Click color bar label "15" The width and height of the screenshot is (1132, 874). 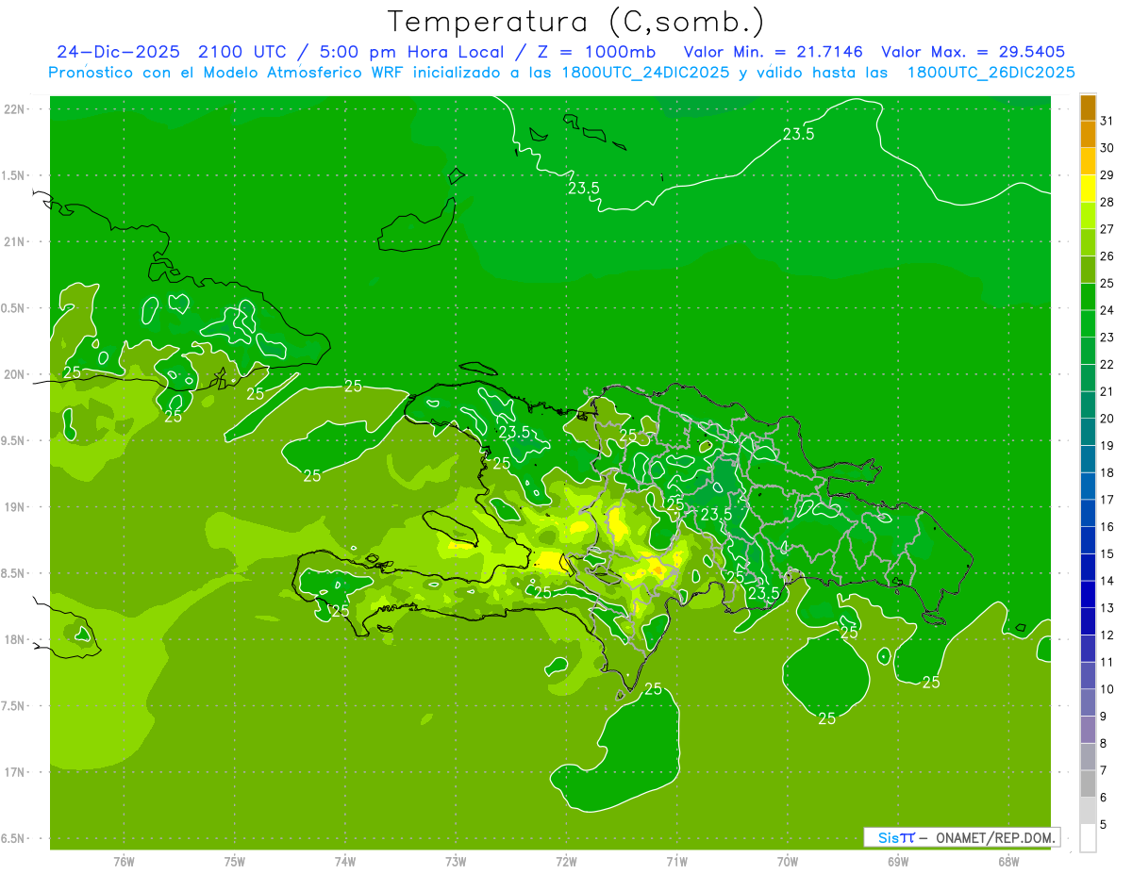coord(1107,554)
